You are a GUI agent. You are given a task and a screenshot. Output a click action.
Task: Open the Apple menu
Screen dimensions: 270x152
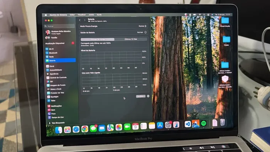pyautogui.click(x=46, y=15)
